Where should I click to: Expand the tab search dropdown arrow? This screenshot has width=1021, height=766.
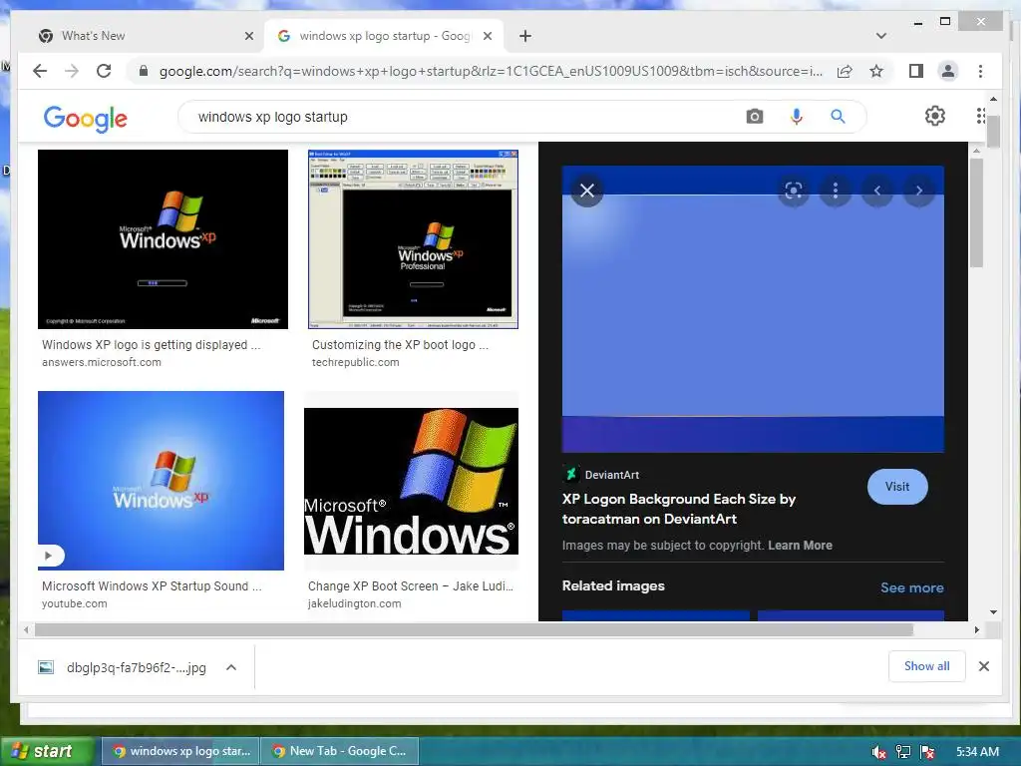[881, 36]
